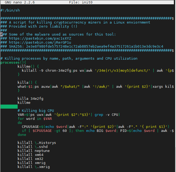Select the 'killa 34e2fg' call line
Image resolution: width=176 pixels, height=172 pixels.
pyautogui.click(x=30, y=98)
